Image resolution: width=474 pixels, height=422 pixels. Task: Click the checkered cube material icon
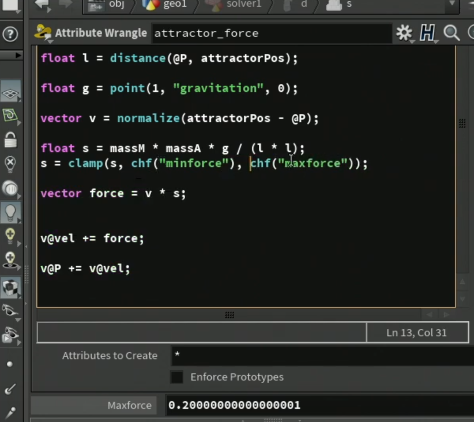point(10,287)
